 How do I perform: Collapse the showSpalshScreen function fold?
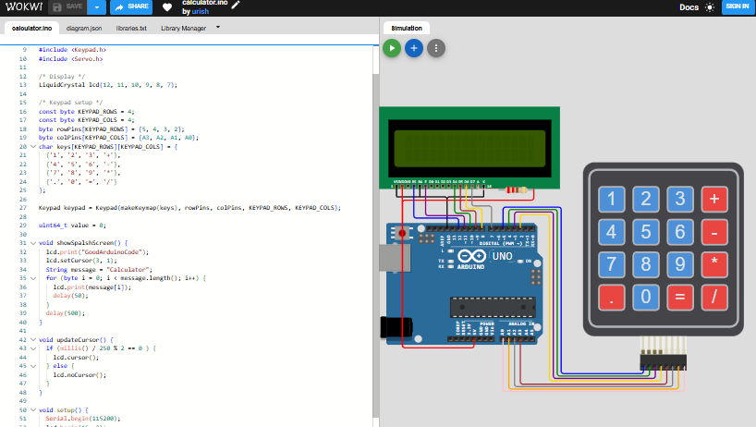[x=33, y=243]
